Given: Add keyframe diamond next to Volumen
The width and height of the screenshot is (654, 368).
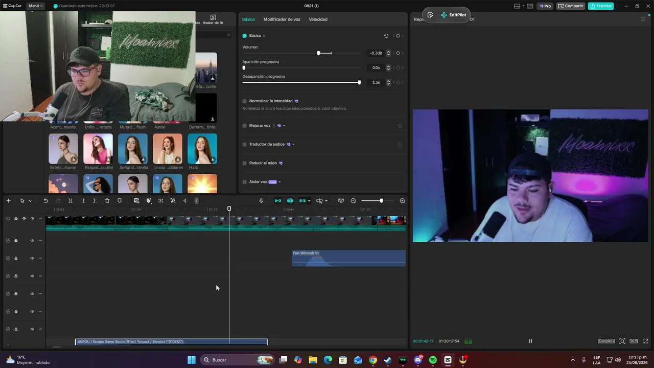Looking at the screenshot, I should pos(398,53).
